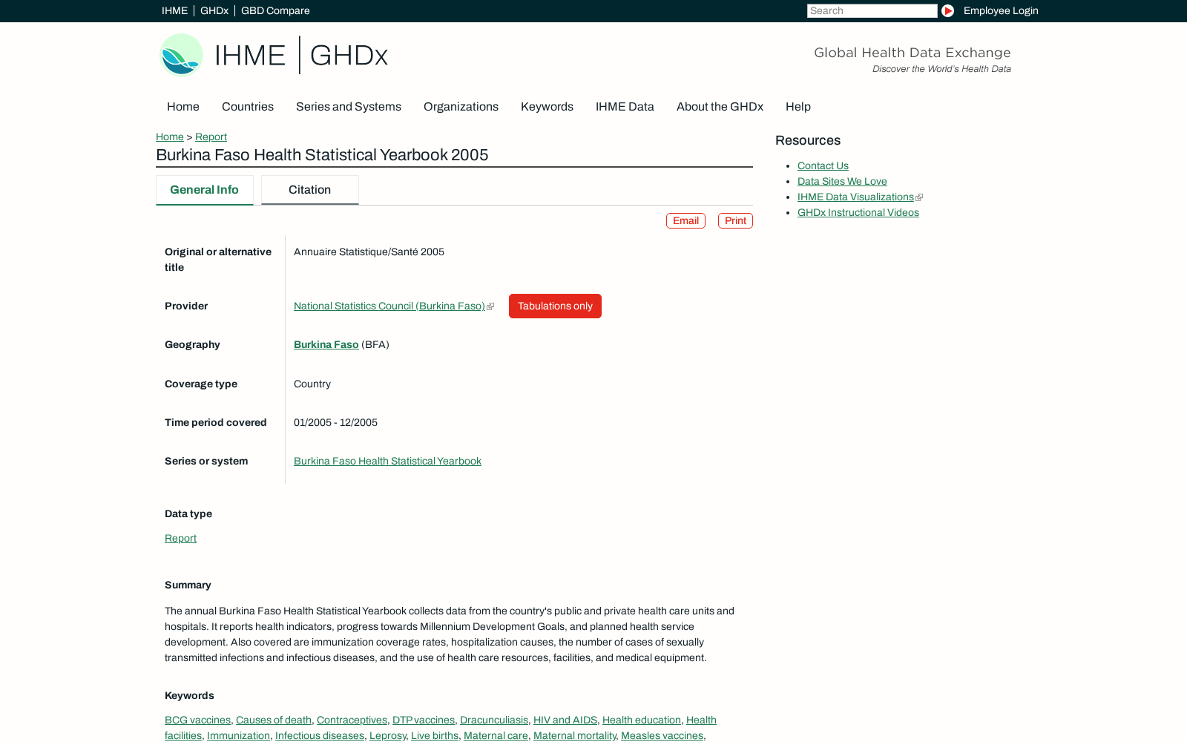The width and height of the screenshot is (1187, 742).
Task: Open Burkina Faso geography link
Action: [326, 344]
